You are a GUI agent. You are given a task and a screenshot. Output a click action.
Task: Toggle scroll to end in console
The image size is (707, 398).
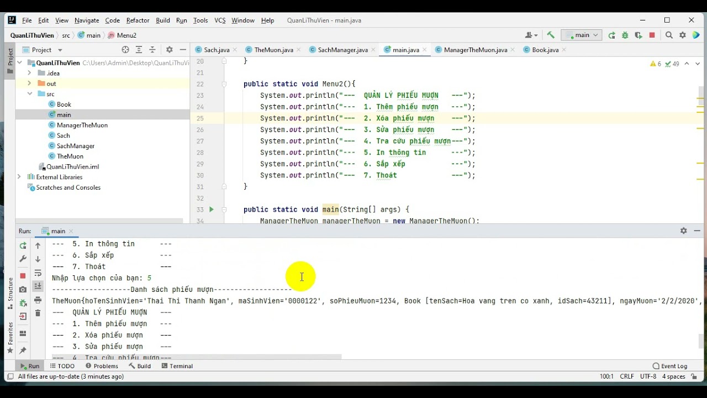(38, 286)
